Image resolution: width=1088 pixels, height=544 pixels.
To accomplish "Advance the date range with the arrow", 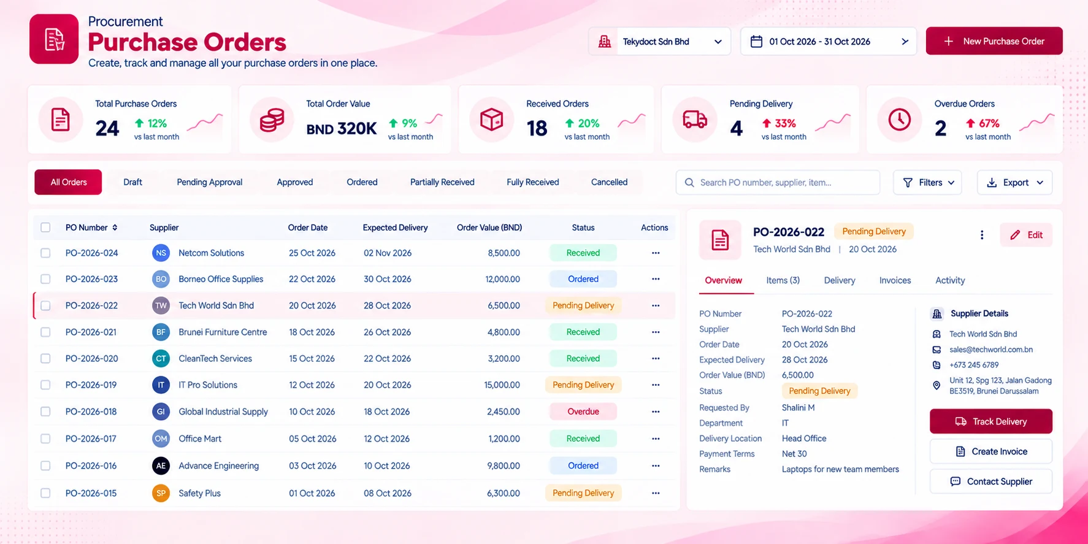I will coord(905,42).
